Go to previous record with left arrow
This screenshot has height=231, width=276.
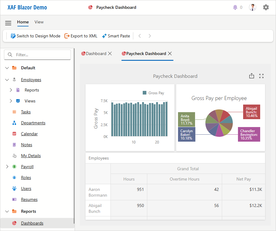(x=140, y=36)
